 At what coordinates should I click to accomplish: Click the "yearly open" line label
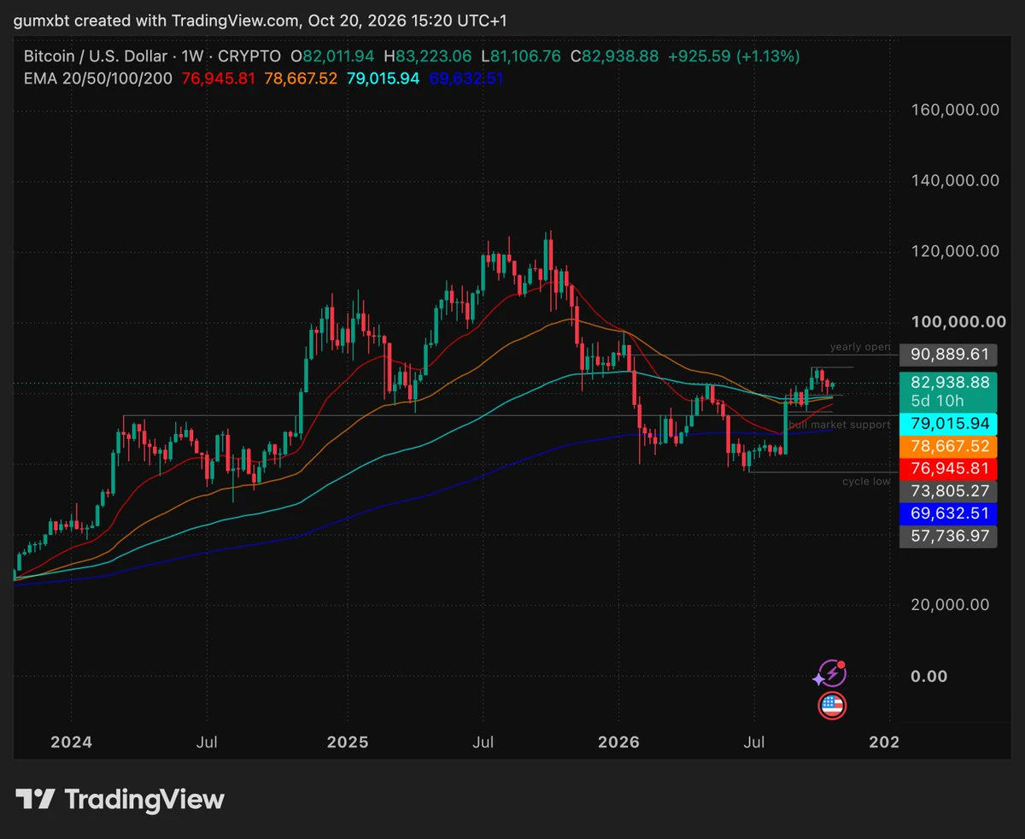click(860, 348)
